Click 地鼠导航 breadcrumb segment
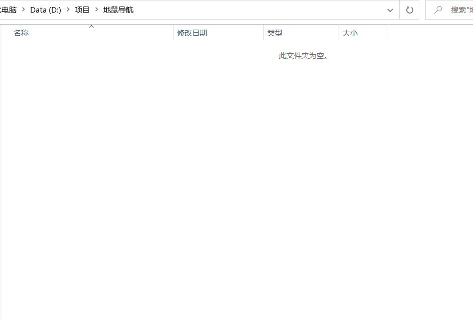 coord(118,10)
